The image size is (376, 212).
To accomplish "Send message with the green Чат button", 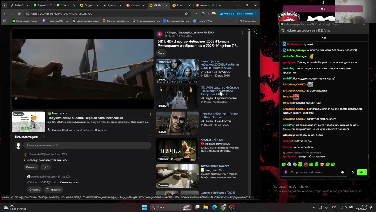I will click(x=362, y=172).
